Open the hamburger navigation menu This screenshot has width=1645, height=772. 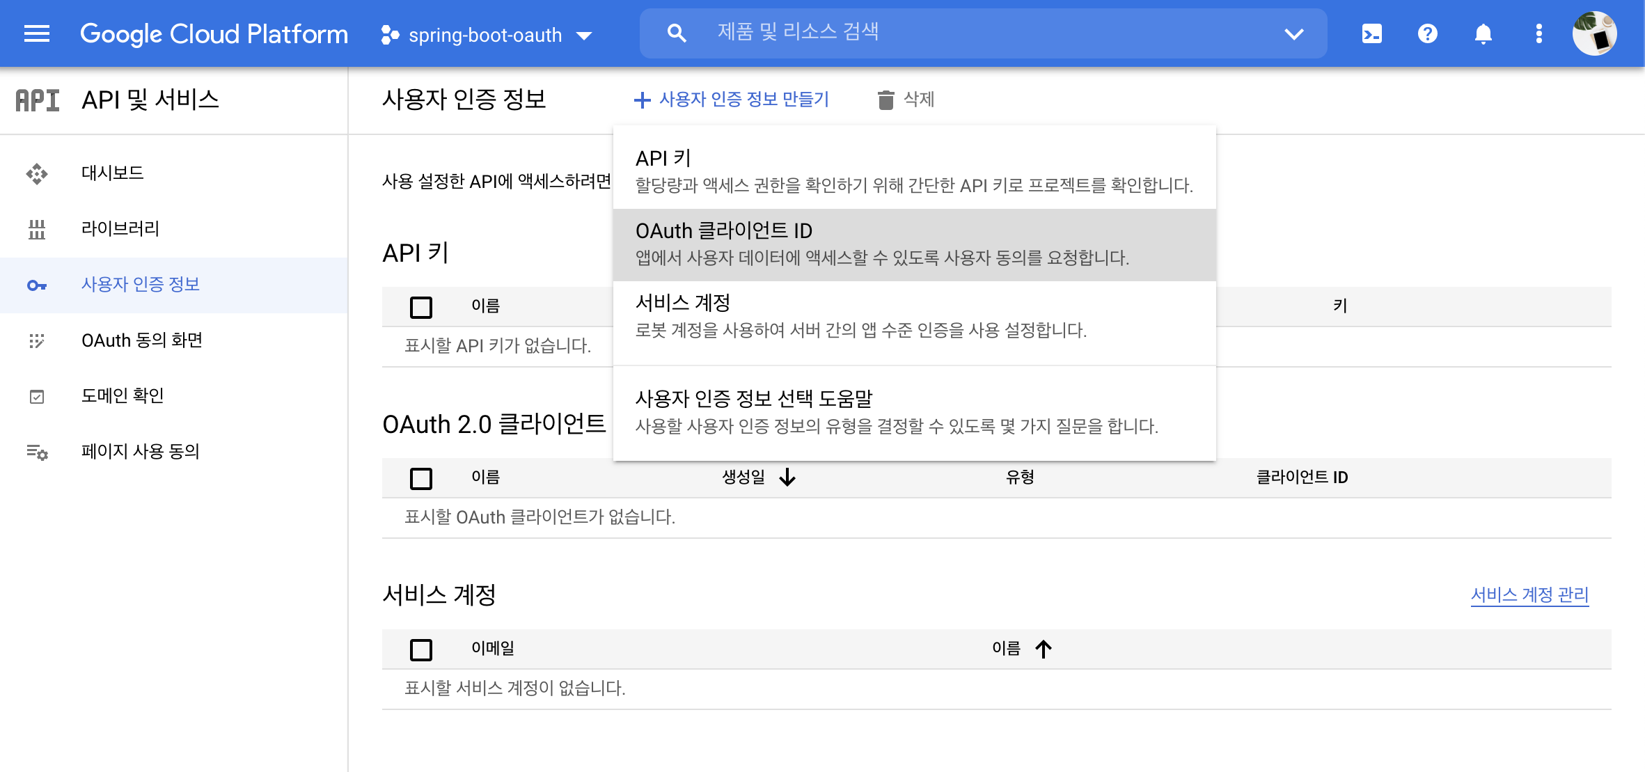pos(36,33)
